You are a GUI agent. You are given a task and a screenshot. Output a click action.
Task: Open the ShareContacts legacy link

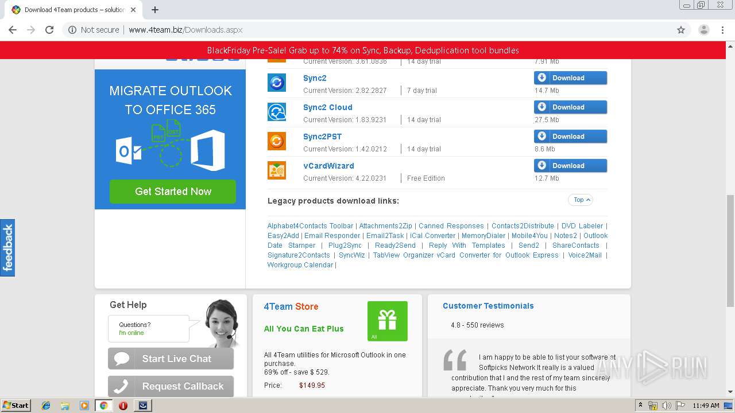pyautogui.click(x=575, y=246)
